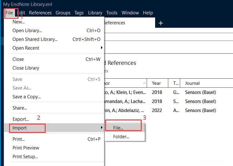
Task: Select Open Library... menu entry
Action: [54, 31]
